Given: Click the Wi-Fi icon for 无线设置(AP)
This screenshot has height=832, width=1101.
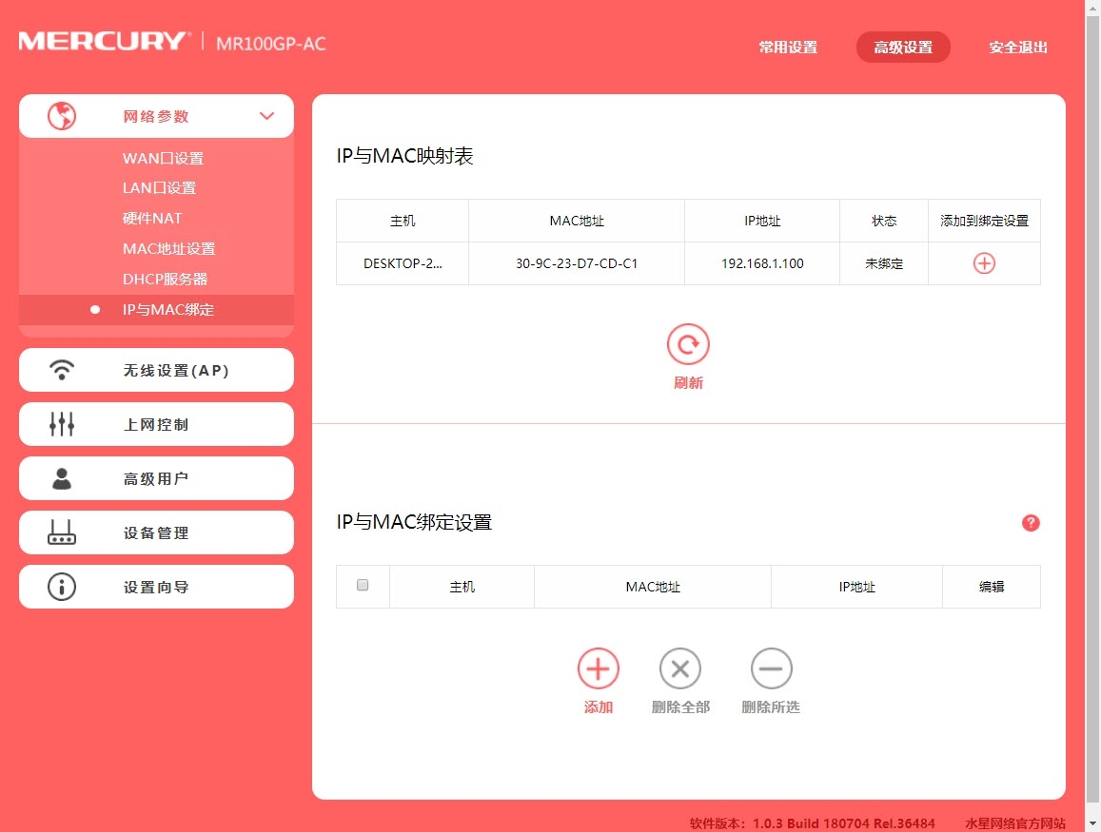Looking at the screenshot, I should point(62,370).
